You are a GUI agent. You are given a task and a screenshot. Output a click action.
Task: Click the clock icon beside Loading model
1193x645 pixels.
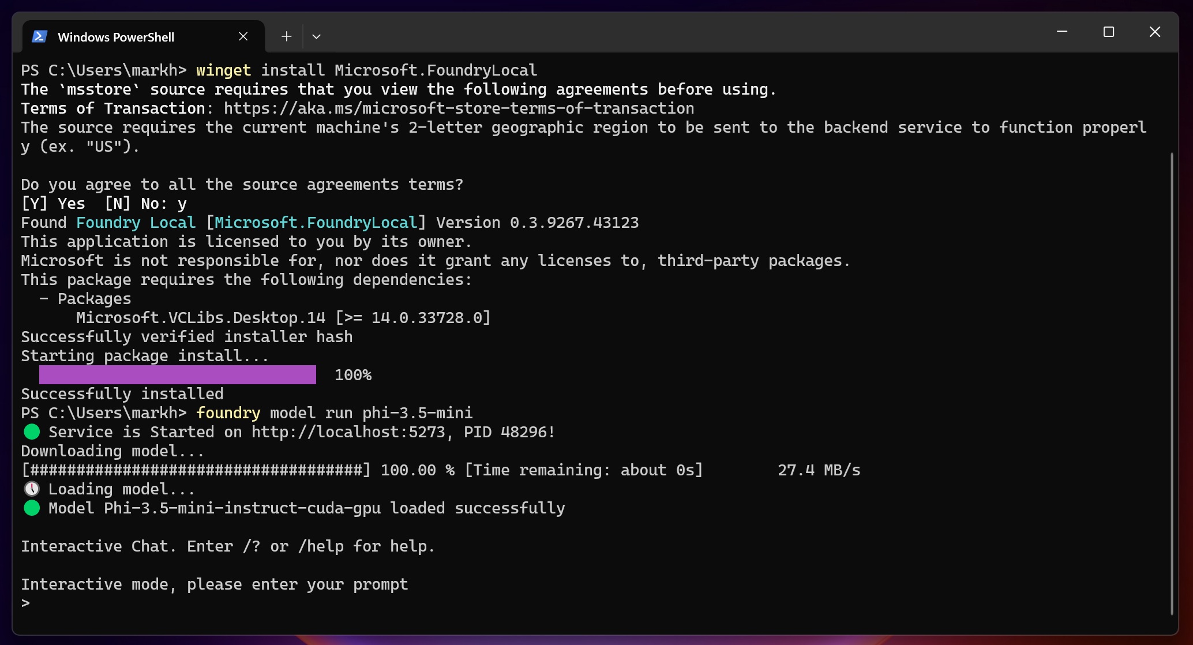click(32, 489)
